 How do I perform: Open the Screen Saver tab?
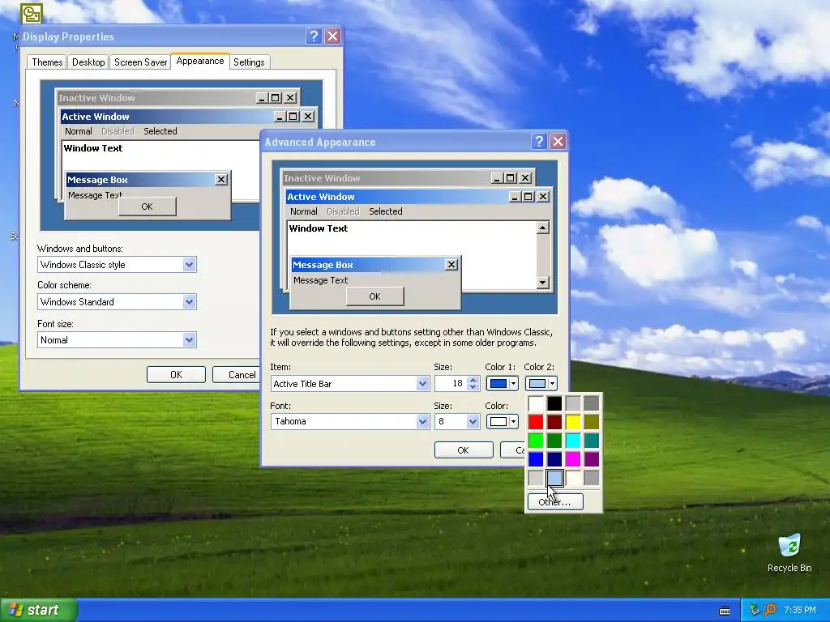[x=140, y=62]
